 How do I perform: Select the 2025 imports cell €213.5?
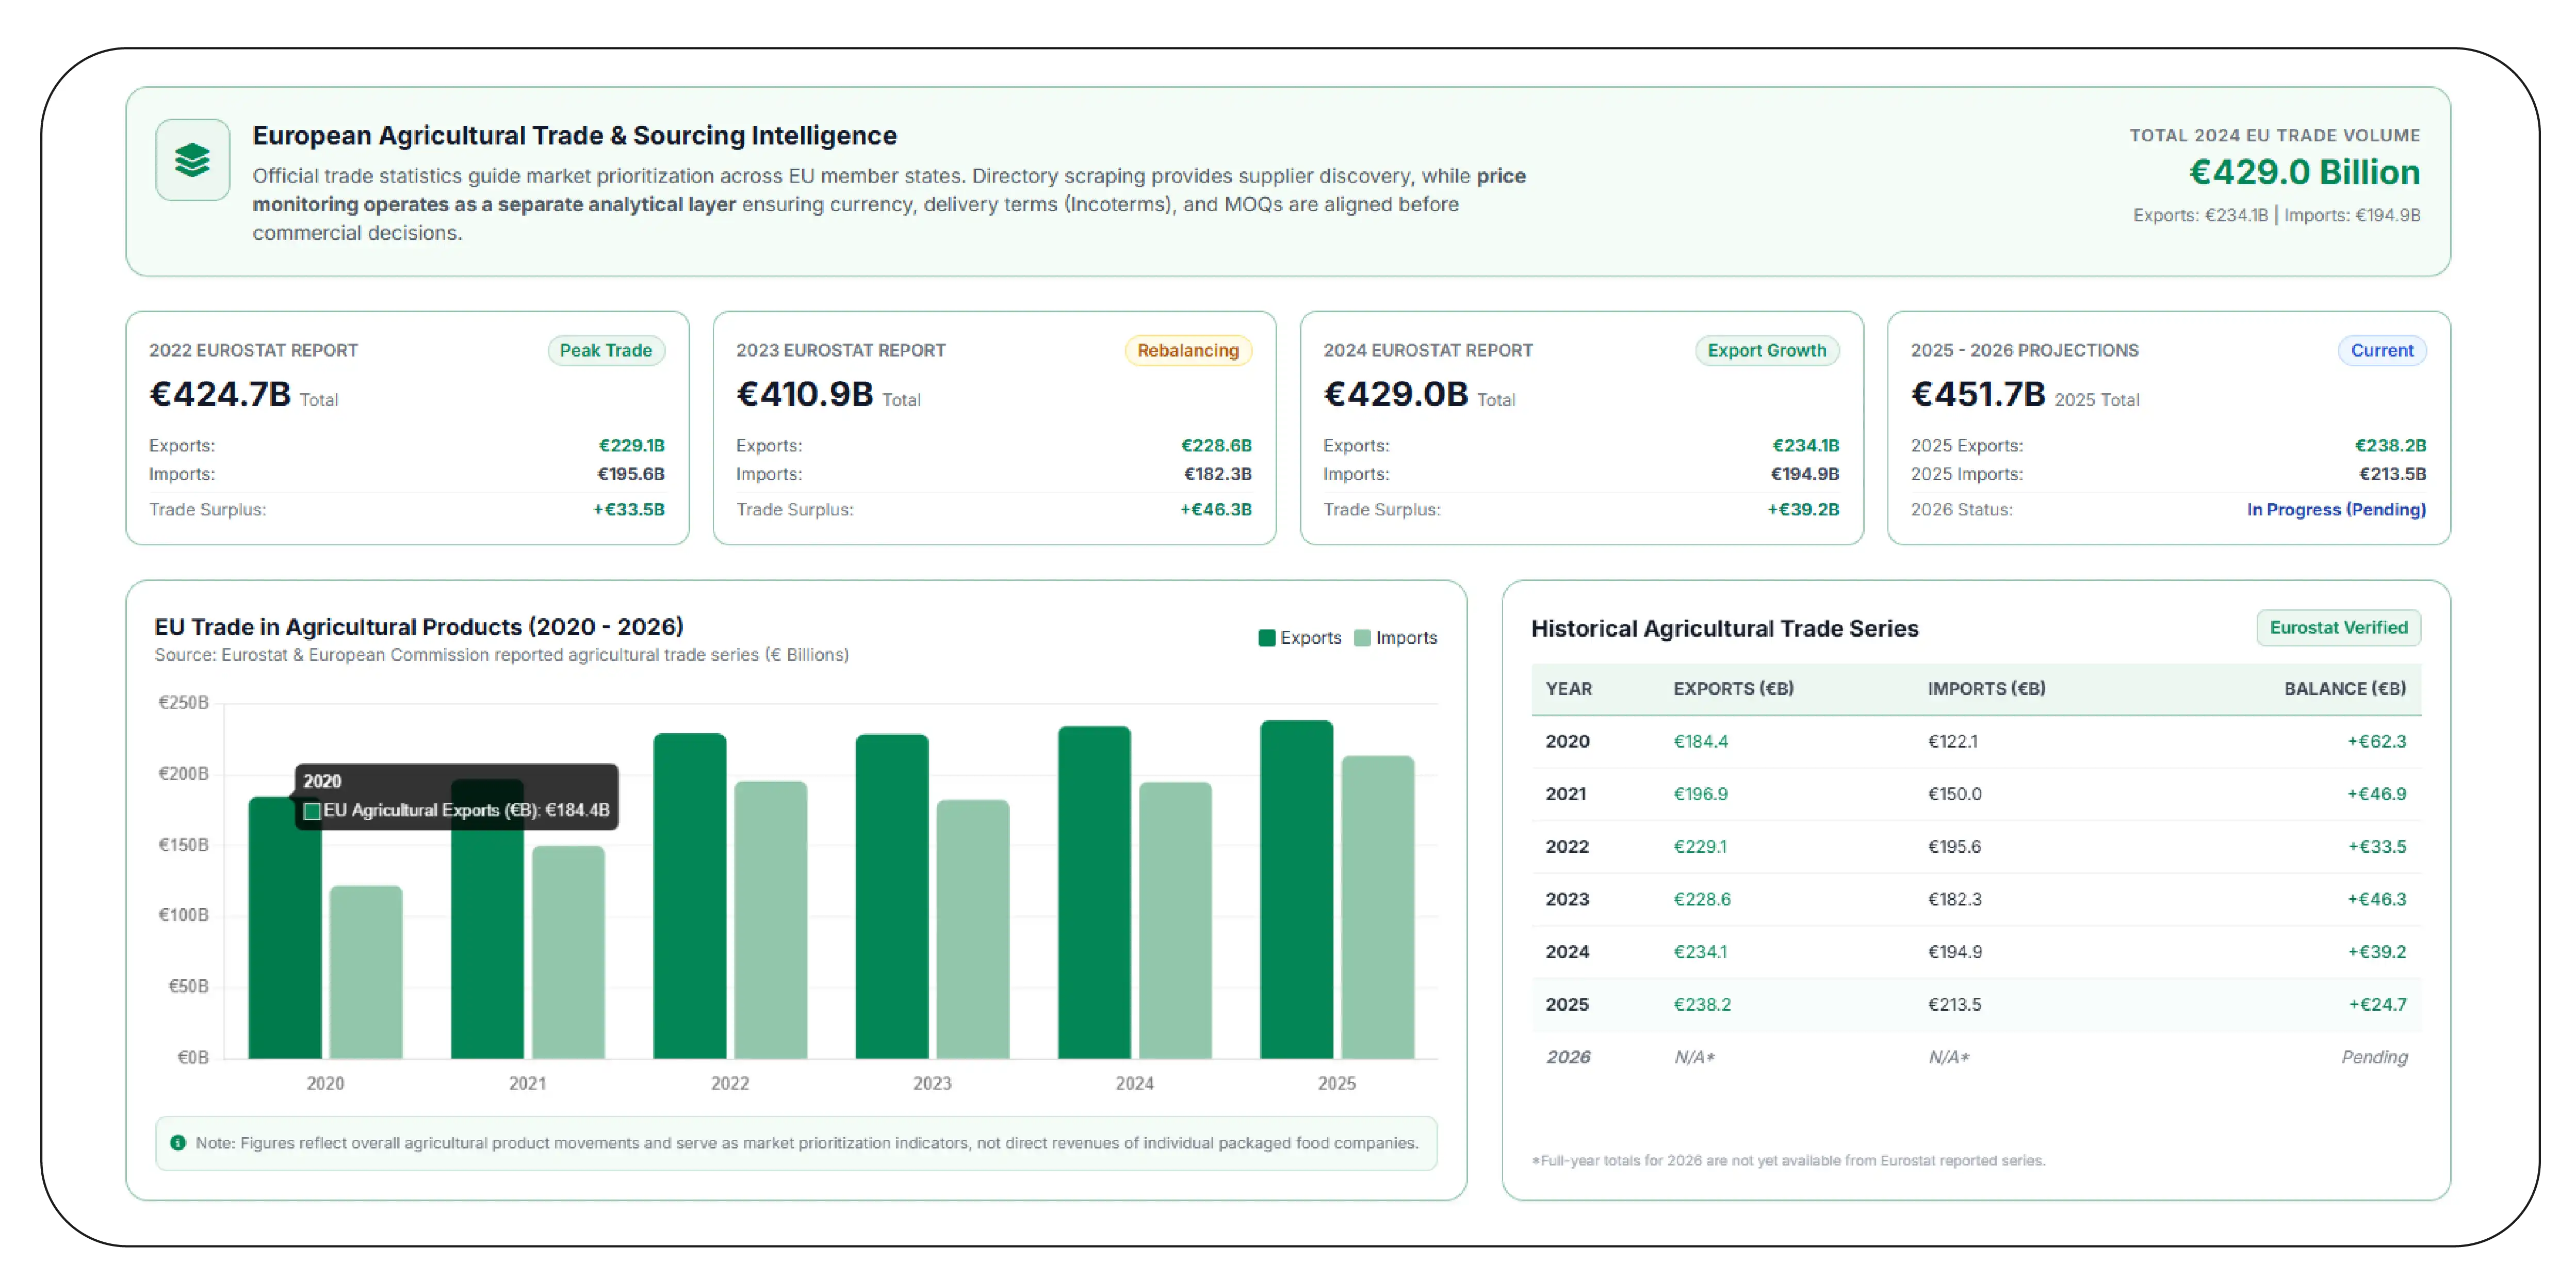point(1954,1004)
